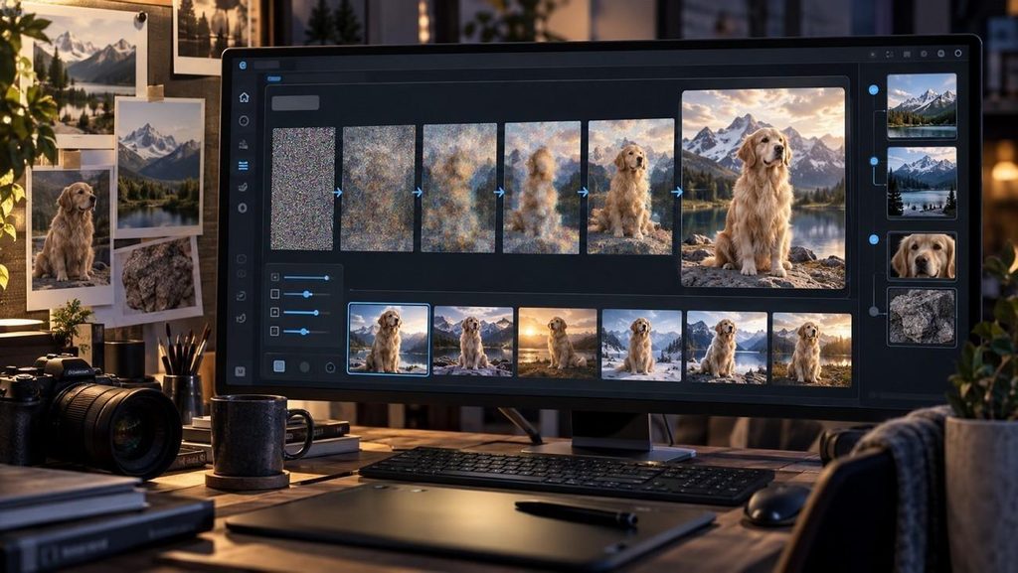This screenshot has width=1018, height=573.
Task: Click the blue app logo in the title bar
Action: [x=243, y=65]
